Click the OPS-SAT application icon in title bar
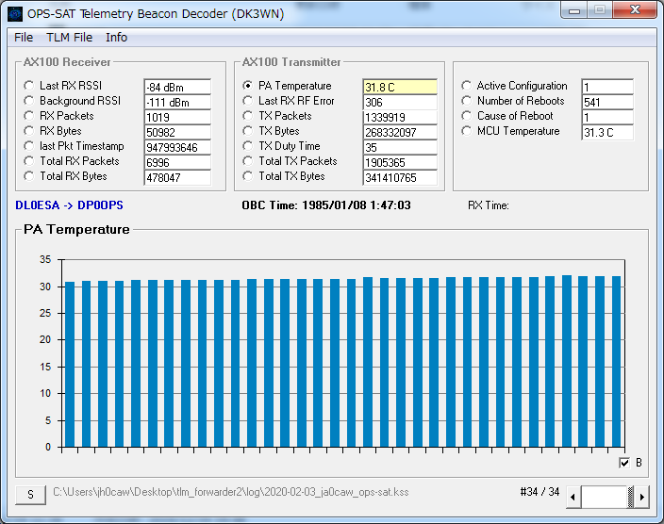 coord(15,14)
